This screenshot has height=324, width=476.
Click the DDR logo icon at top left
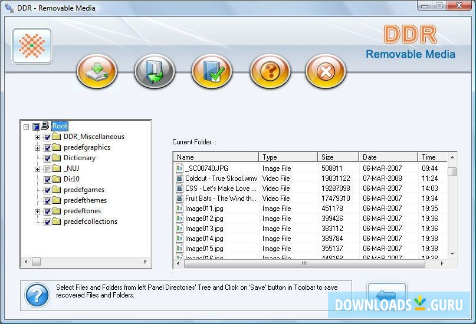[x=32, y=46]
